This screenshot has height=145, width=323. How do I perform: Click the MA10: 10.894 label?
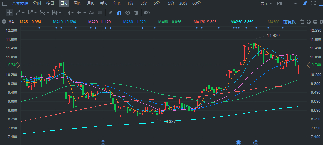[x=64, y=22]
